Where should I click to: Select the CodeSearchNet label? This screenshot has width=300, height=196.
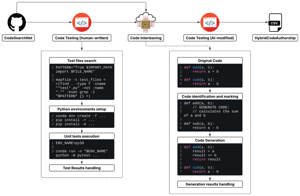click(18, 38)
